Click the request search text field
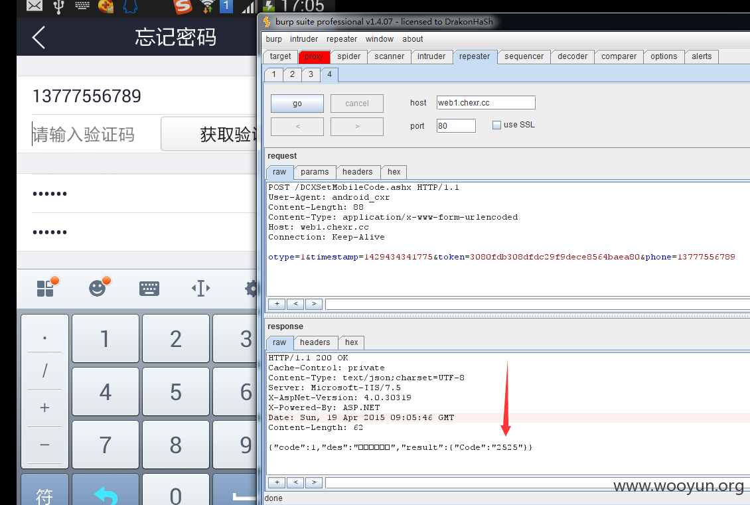750x505 pixels. point(537,304)
